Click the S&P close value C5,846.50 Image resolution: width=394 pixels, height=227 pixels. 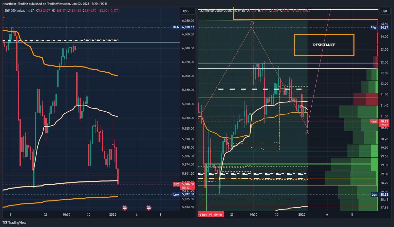tap(89, 11)
